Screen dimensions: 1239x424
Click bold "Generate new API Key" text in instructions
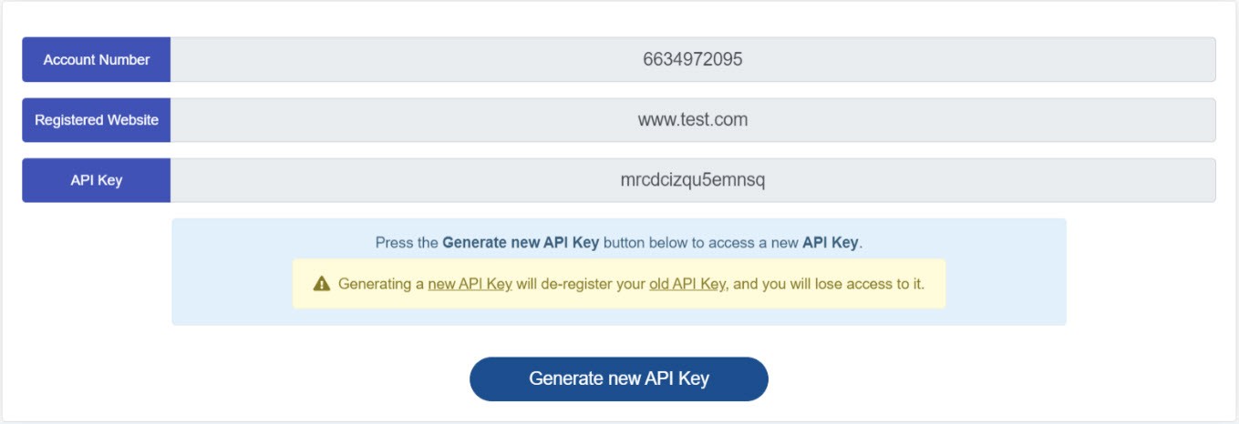521,243
